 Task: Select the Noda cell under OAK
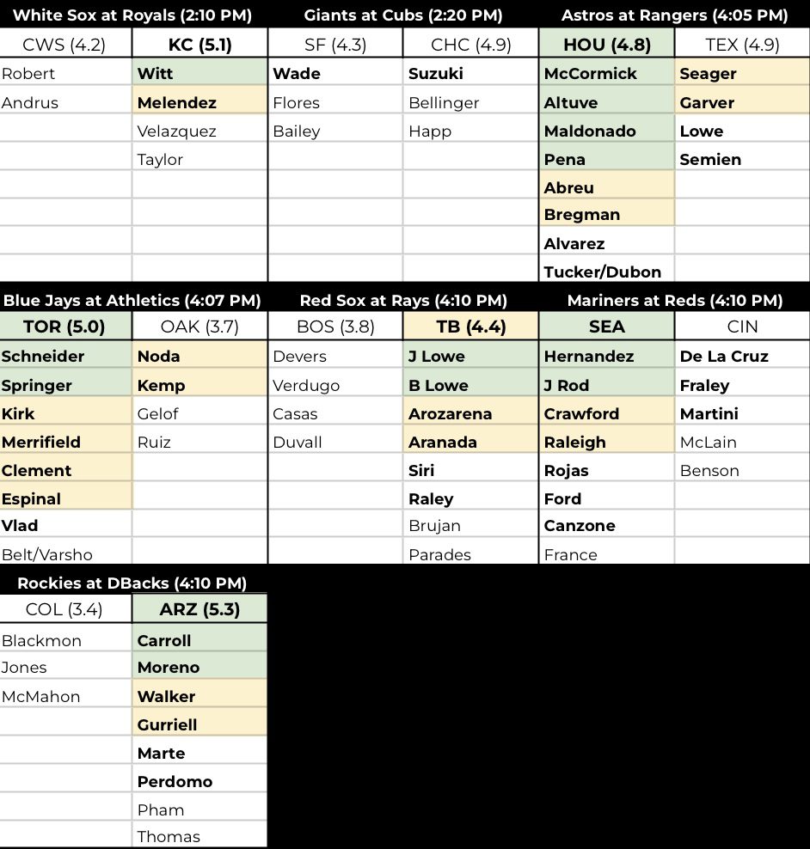pyautogui.click(x=200, y=356)
